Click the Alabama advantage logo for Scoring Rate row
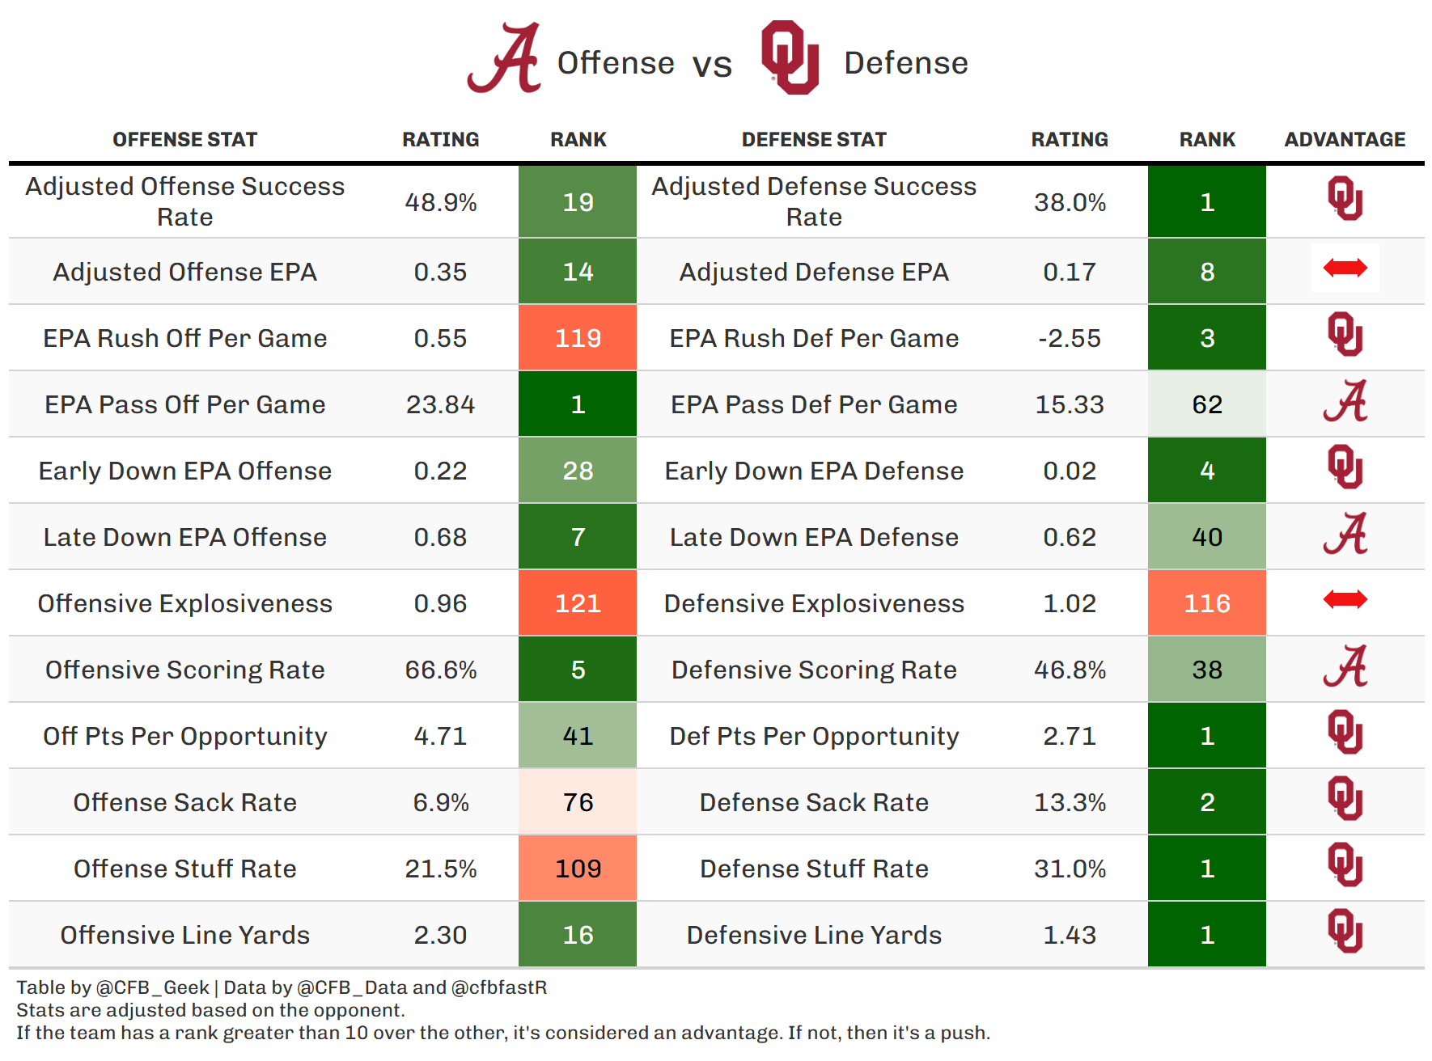Viewport: 1432px width, 1061px height. pos(1345,667)
